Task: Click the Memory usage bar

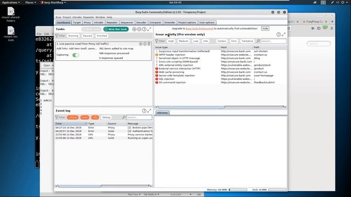Action: point(238,190)
